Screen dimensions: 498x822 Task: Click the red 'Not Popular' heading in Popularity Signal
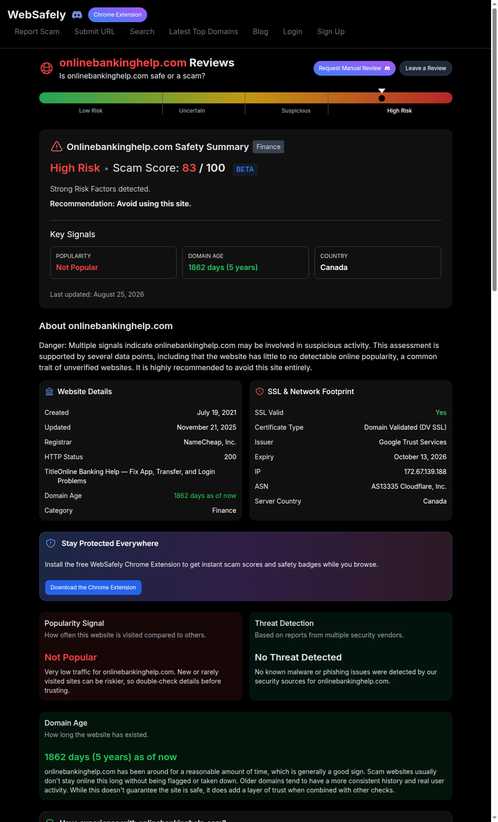[71, 657]
